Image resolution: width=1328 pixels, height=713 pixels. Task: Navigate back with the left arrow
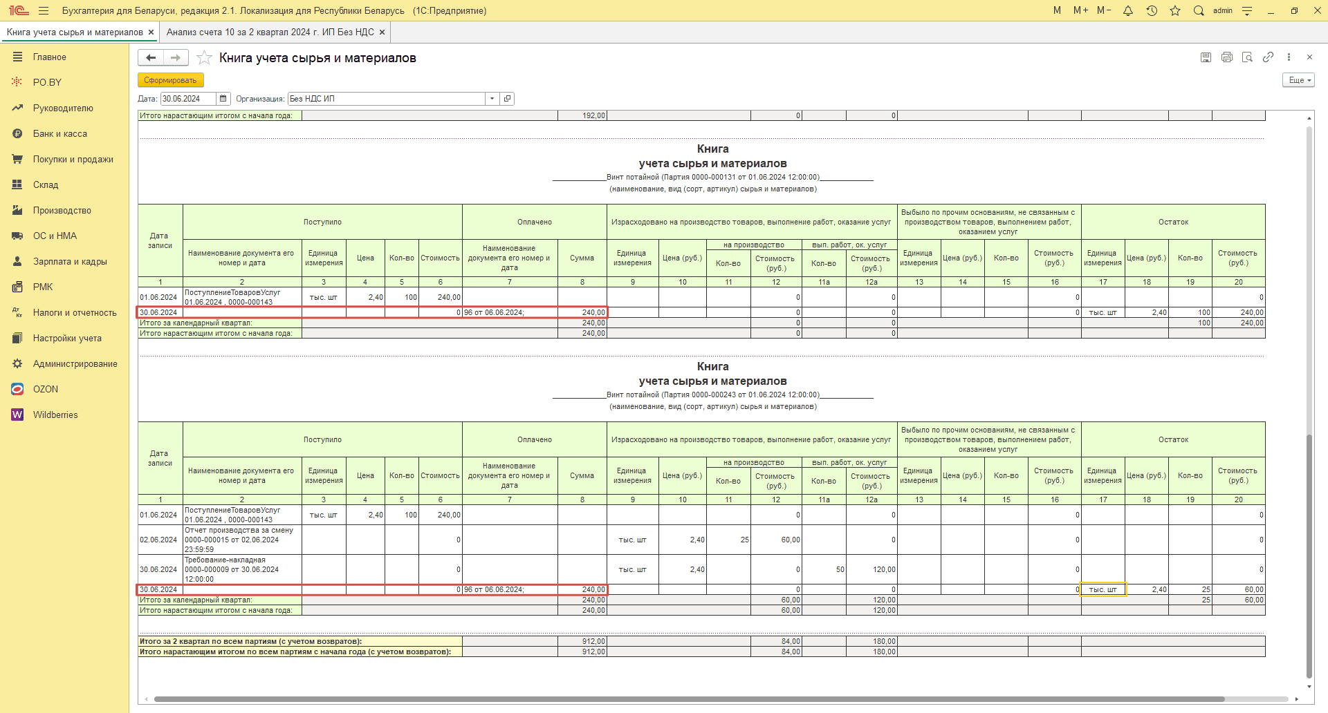pos(151,58)
